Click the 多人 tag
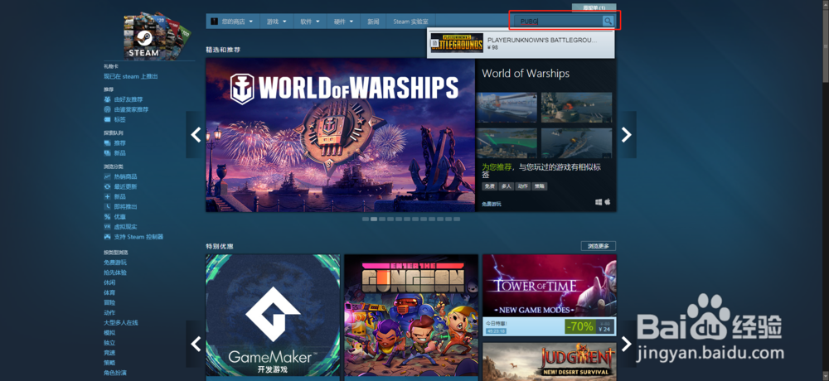 pyautogui.click(x=507, y=186)
